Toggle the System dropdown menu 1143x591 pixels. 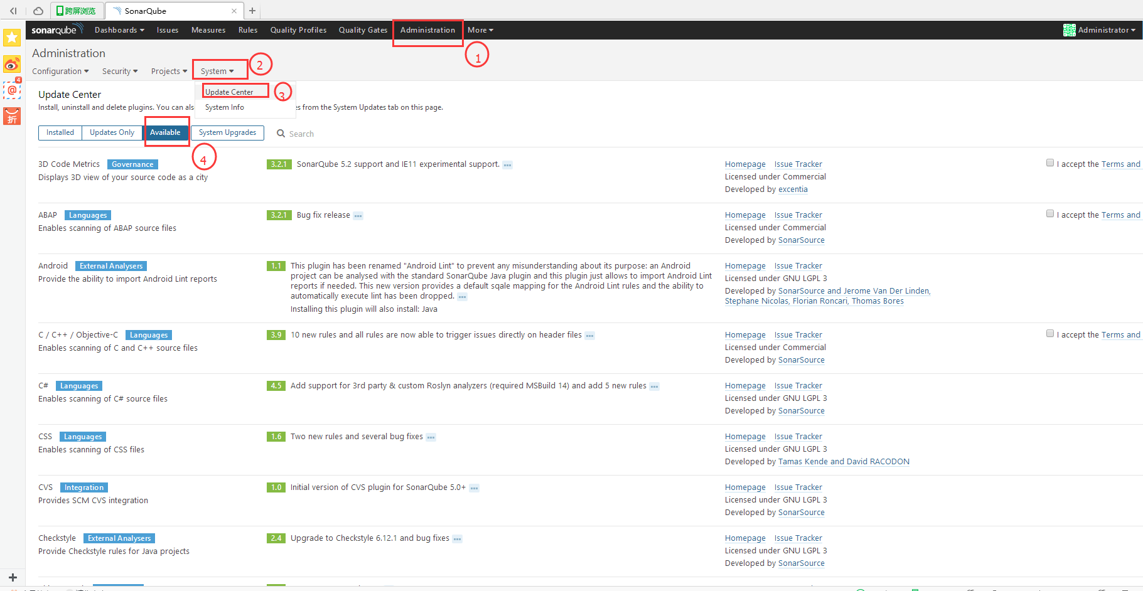(217, 72)
